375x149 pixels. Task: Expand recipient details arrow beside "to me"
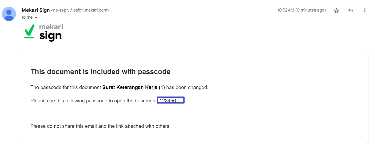coord(36,18)
